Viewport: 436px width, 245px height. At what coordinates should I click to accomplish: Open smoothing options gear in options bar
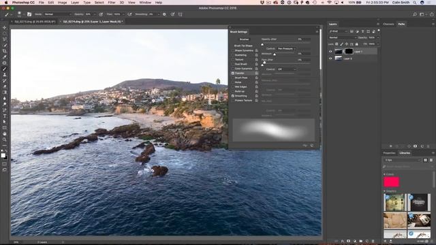[x=164, y=14]
